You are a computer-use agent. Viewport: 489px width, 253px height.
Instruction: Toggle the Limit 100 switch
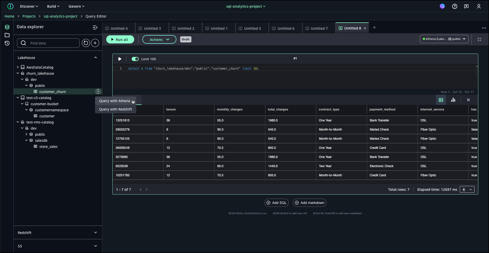coord(135,59)
